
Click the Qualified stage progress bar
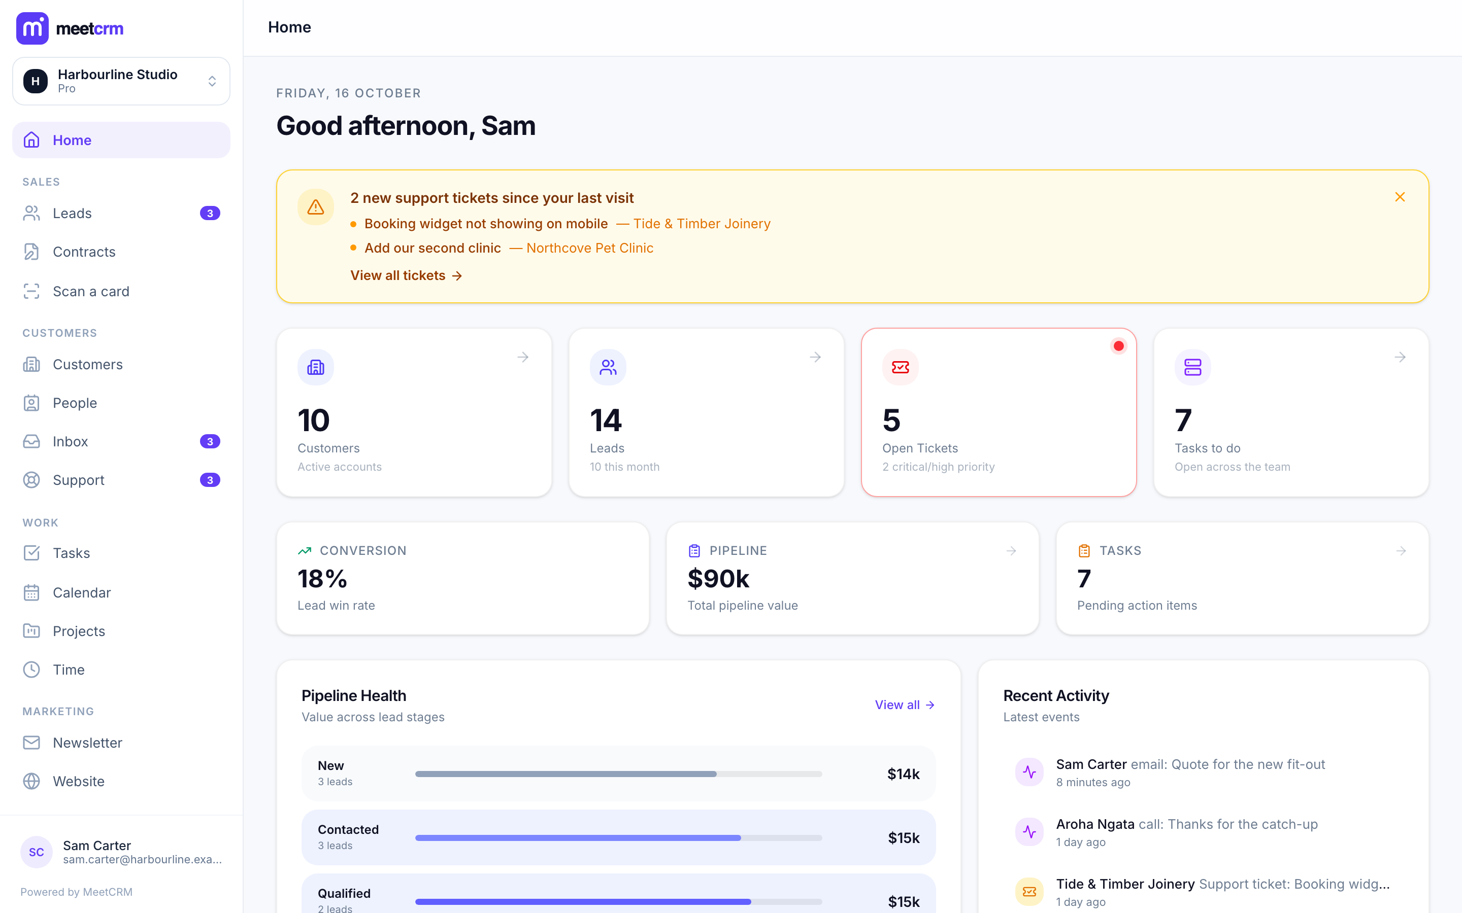pos(618,901)
